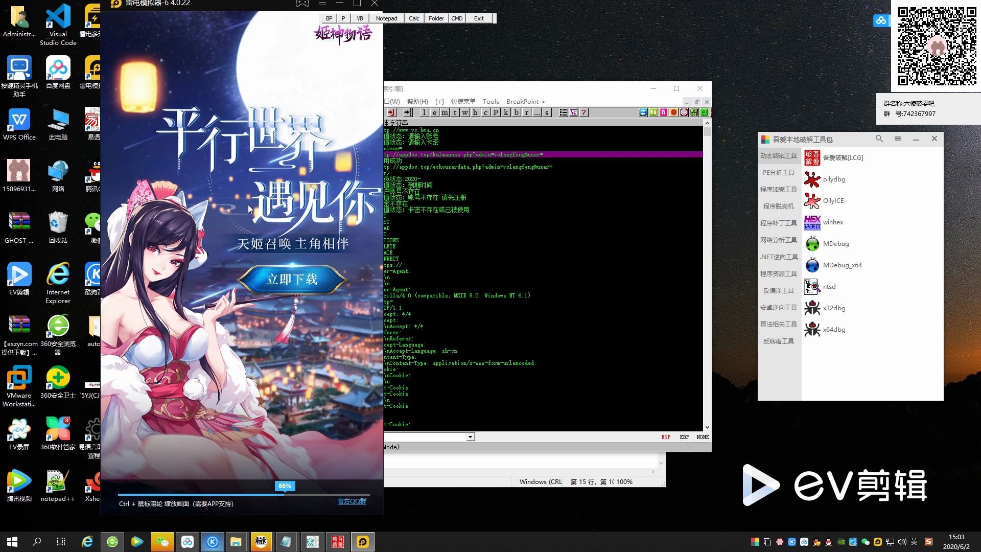Image resolution: width=981 pixels, height=552 pixels.
Task: Select the 反编译工具 category tab
Action: click(x=779, y=291)
